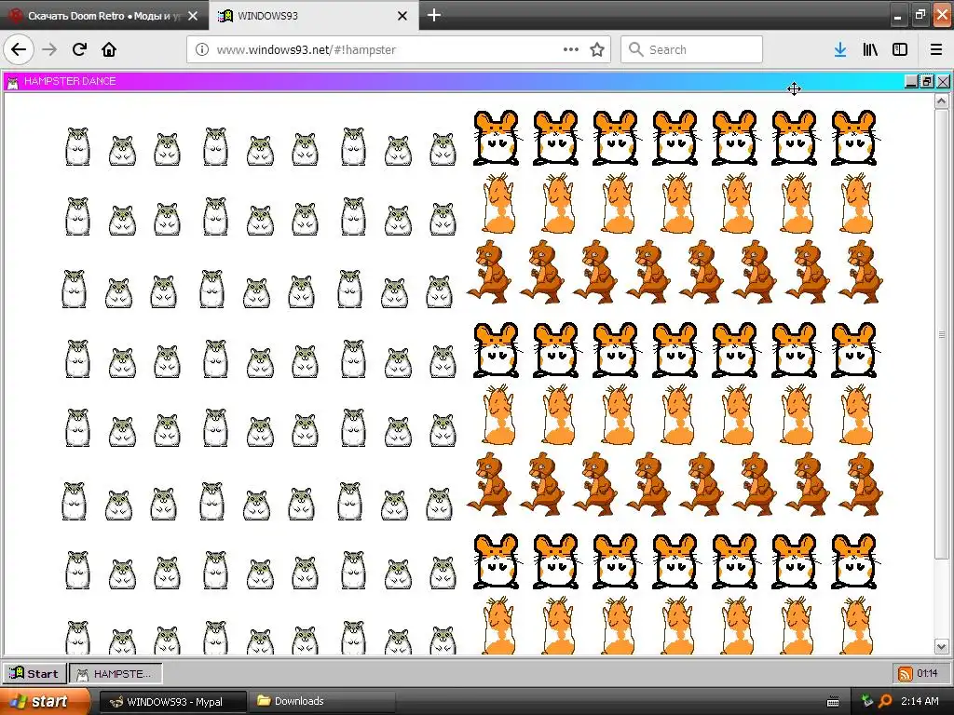Click the magnifier icon in Search box

coord(635,49)
